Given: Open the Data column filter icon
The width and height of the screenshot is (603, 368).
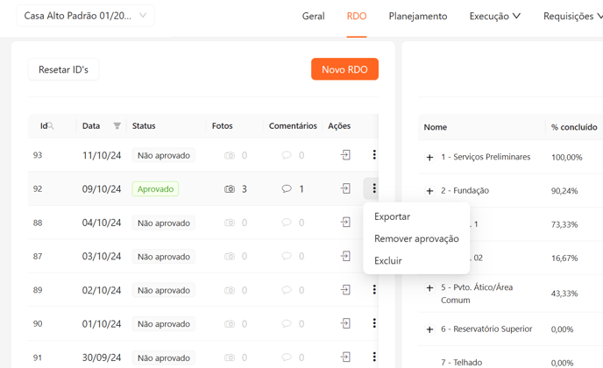Looking at the screenshot, I should click(x=117, y=126).
